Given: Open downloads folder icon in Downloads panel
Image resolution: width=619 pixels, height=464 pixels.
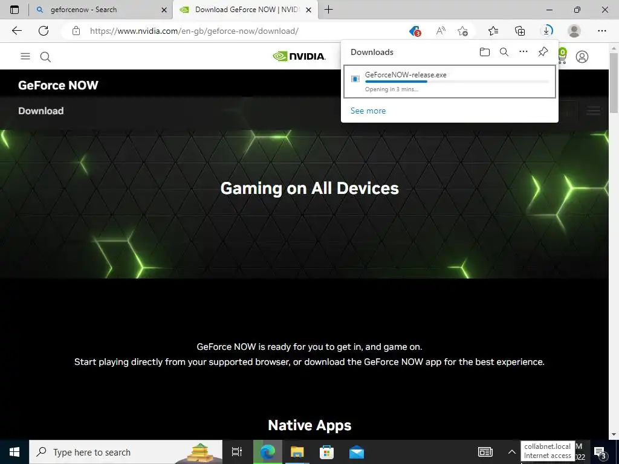Looking at the screenshot, I should point(485,52).
